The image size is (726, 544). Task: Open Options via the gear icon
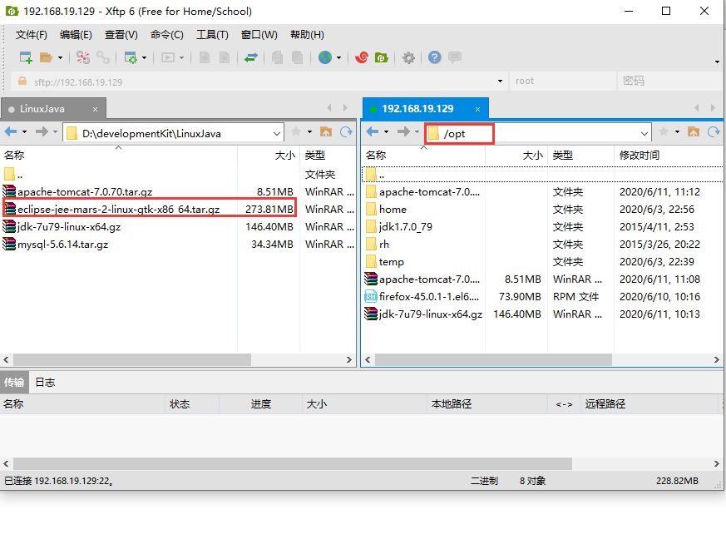click(x=408, y=57)
